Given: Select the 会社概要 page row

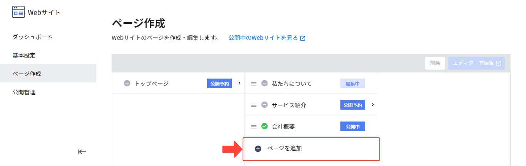Looking at the screenshot, I should click(x=311, y=126).
